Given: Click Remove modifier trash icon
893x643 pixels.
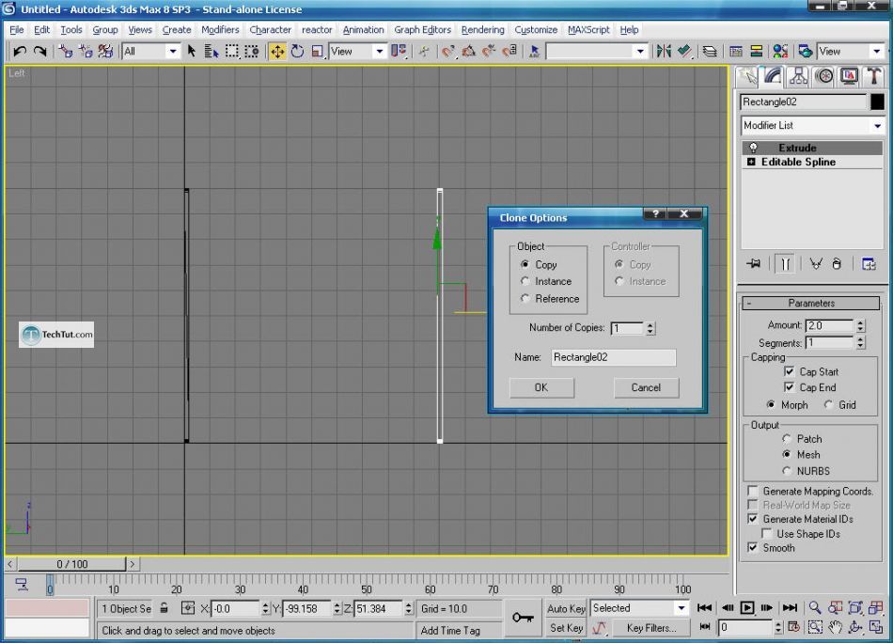Looking at the screenshot, I should point(837,264).
